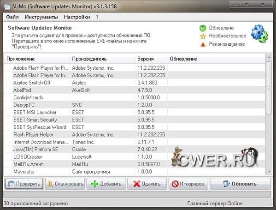
Task: Select the Internet Download Mana... row
Action: pos(135,142)
